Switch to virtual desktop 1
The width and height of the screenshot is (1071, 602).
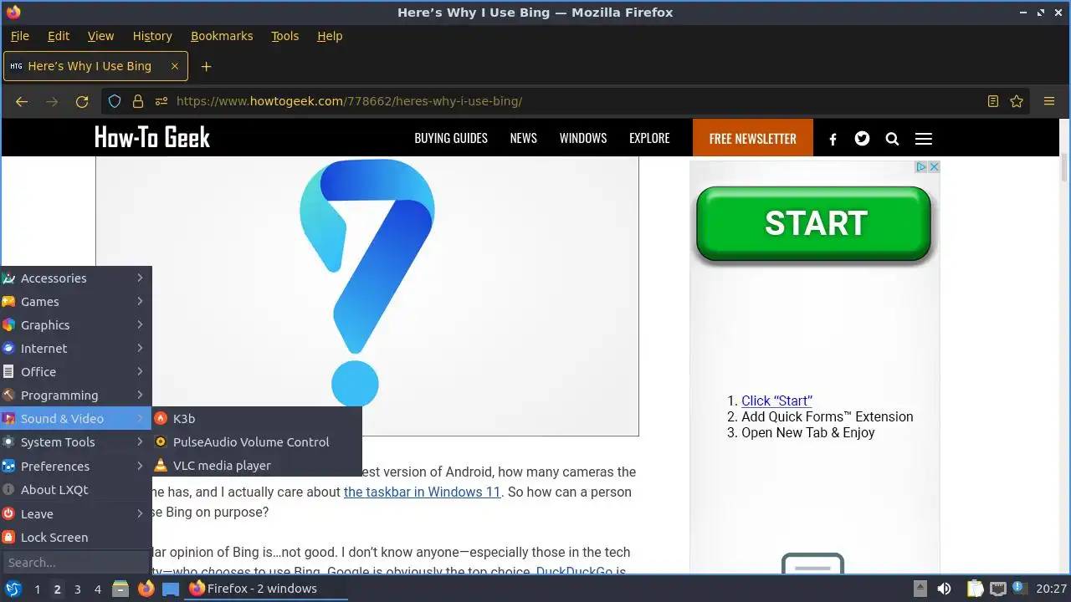click(x=37, y=589)
